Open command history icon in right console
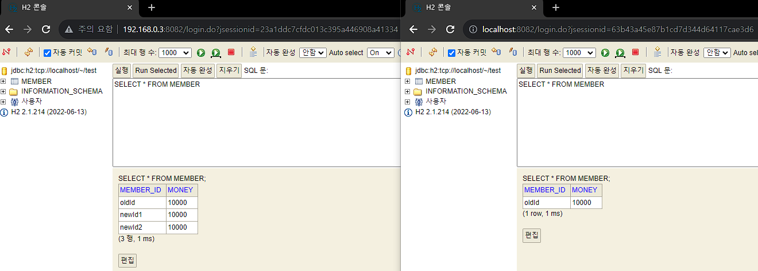 tap(658, 52)
